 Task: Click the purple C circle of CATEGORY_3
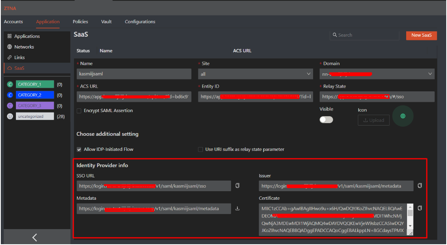10,106
